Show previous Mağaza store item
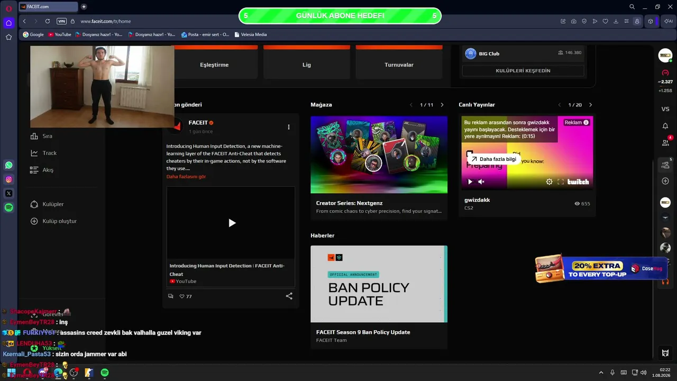 click(x=411, y=105)
